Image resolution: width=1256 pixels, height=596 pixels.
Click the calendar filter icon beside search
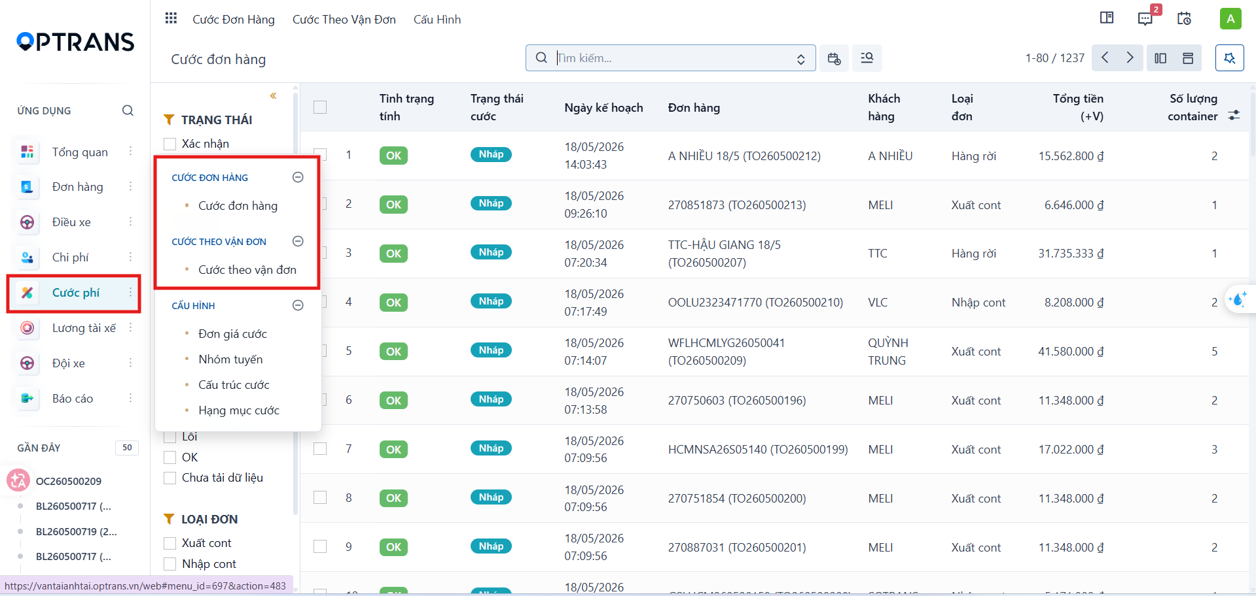pyautogui.click(x=834, y=58)
